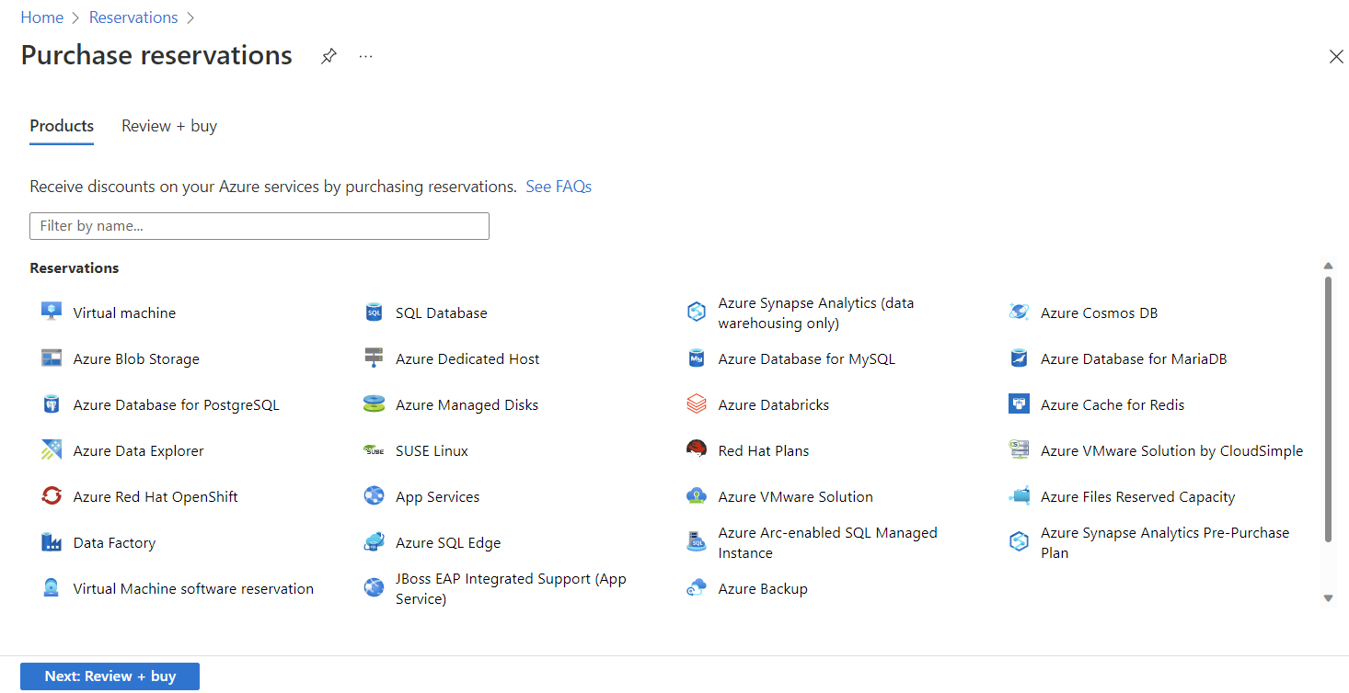Click the Azure VMware Solution by CloudSimple icon

pyautogui.click(x=1019, y=450)
